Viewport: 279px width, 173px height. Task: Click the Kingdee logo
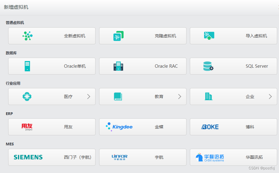(119, 127)
